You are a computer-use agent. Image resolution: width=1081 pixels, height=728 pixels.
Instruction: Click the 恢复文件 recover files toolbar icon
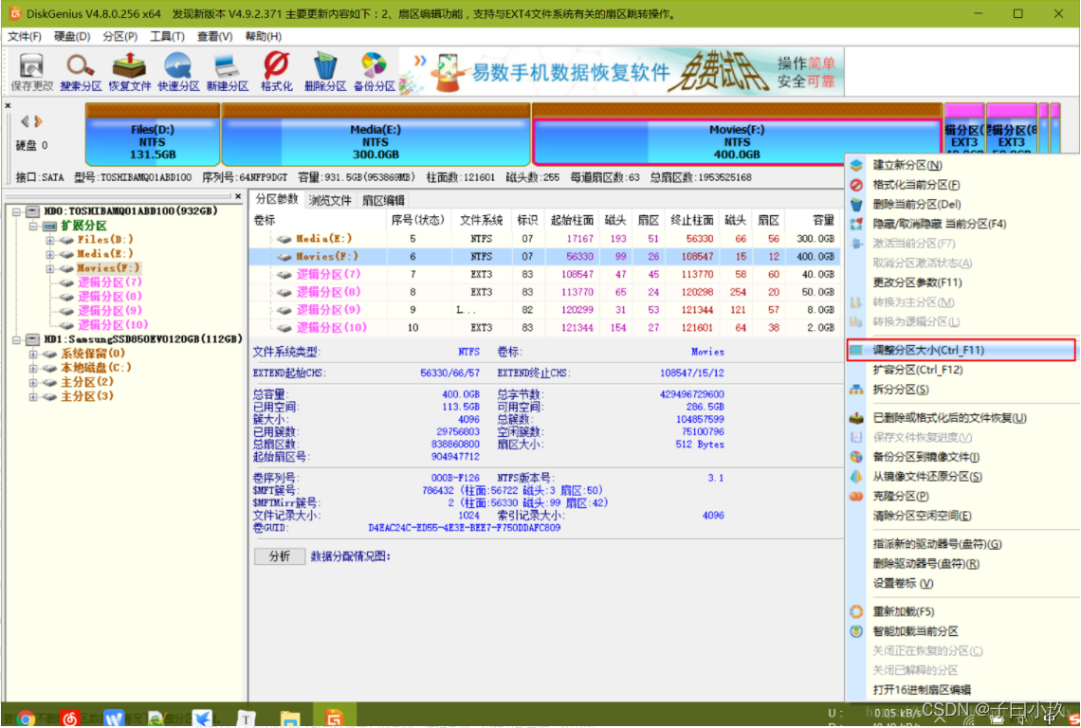pyautogui.click(x=130, y=72)
